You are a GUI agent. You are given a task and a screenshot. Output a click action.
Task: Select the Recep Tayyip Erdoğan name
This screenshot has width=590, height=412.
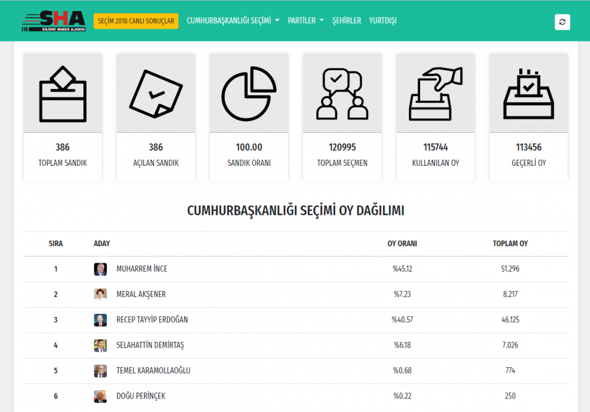point(152,320)
